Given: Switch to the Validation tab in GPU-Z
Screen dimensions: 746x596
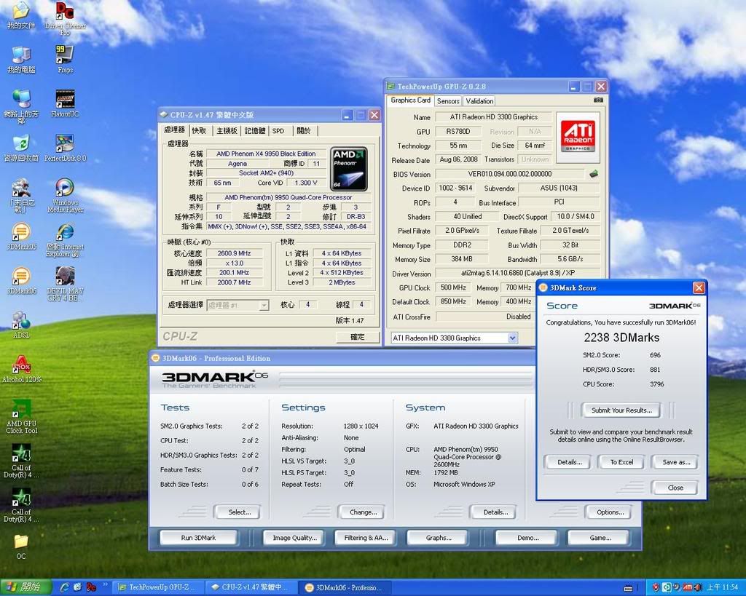Looking at the screenshot, I should 479,100.
